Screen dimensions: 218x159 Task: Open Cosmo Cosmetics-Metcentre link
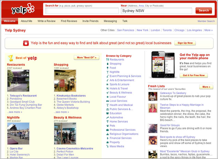75,148
